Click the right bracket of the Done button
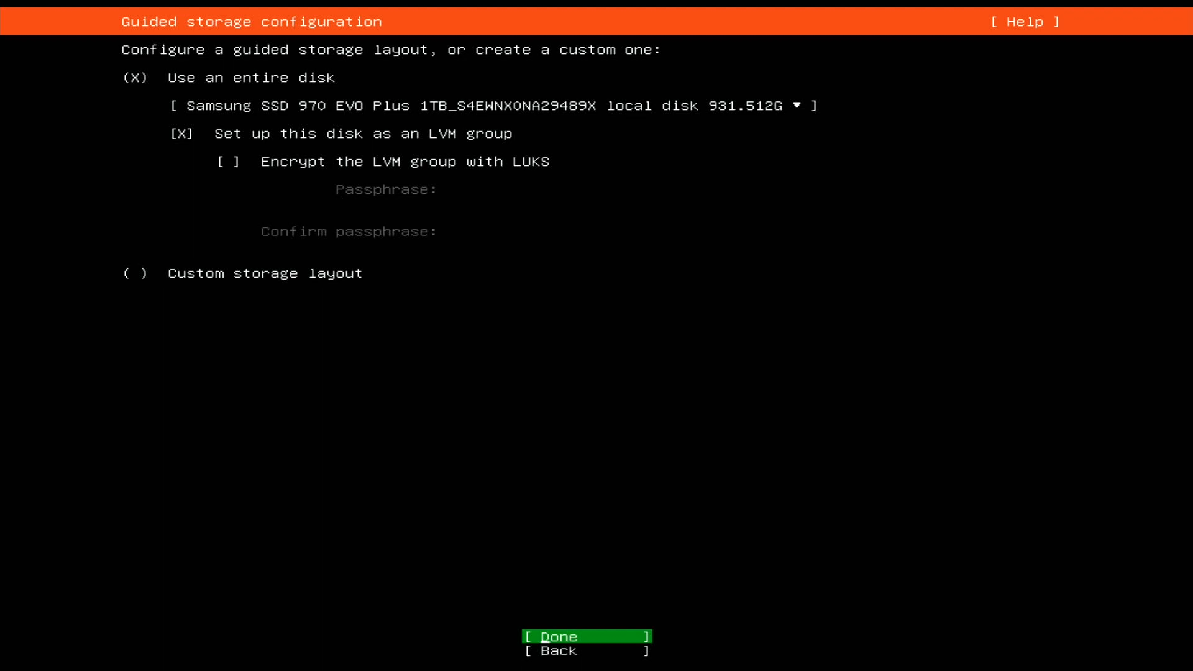1193x671 pixels. (646, 637)
